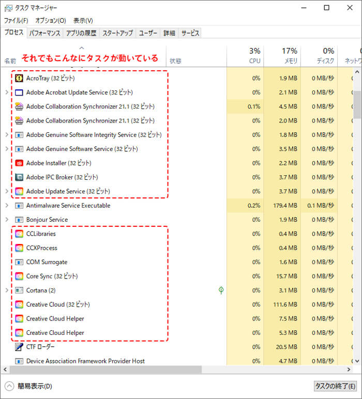Click the Adobe Installer red icon

pyautogui.click(x=19, y=163)
